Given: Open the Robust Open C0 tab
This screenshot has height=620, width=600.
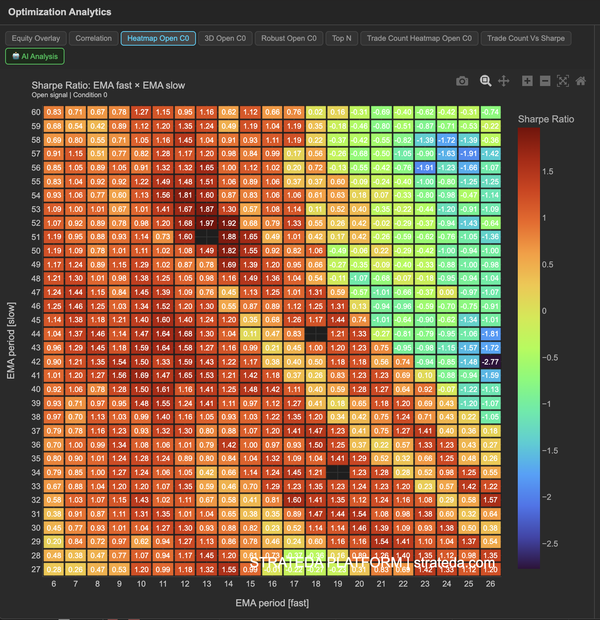Looking at the screenshot, I should coord(289,38).
